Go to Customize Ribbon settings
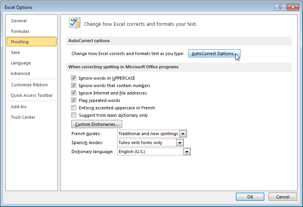The width and height of the screenshot is (303, 207). click(x=29, y=85)
